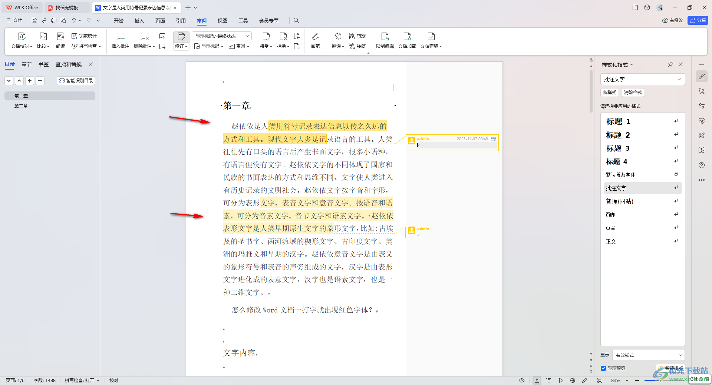The height and width of the screenshot is (385, 712).
Task: Click the Undo arrow icon
Action: 74,20
